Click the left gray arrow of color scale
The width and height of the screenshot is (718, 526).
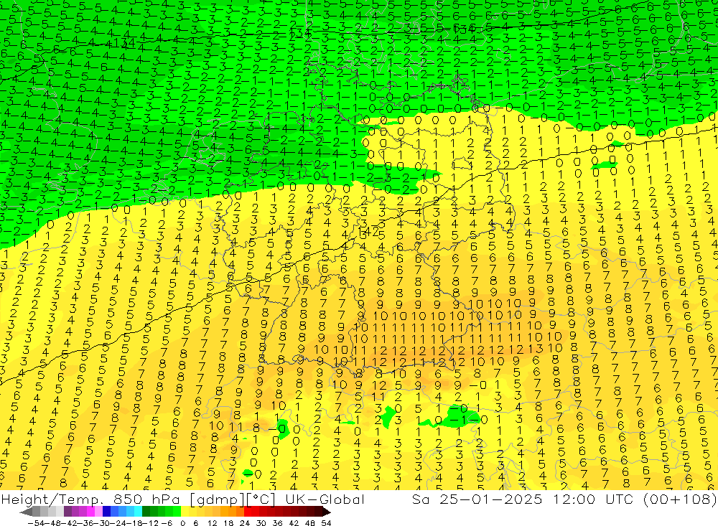point(26,512)
